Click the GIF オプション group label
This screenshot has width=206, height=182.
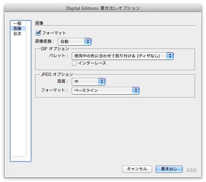click(55, 49)
